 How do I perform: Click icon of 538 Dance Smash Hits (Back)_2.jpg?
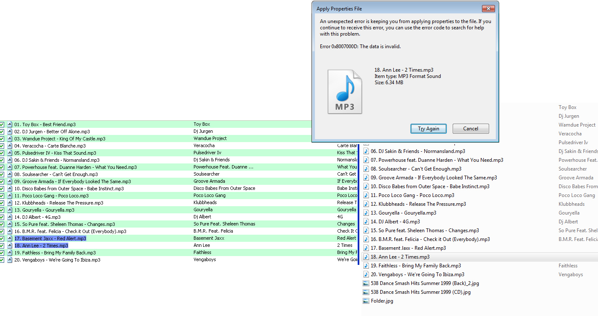pos(366,283)
